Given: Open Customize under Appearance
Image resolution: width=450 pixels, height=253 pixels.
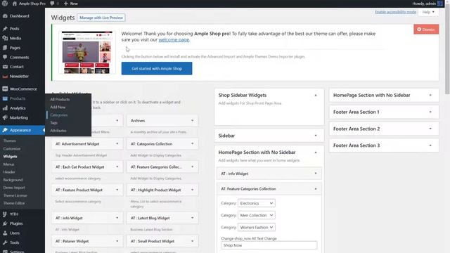Looking at the screenshot, I should point(12,148).
